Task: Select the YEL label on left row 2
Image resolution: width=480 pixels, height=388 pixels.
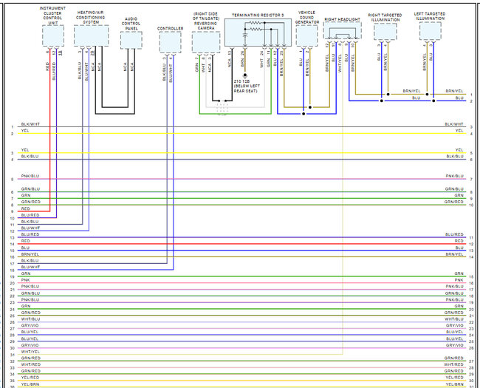Action: [25, 131]
